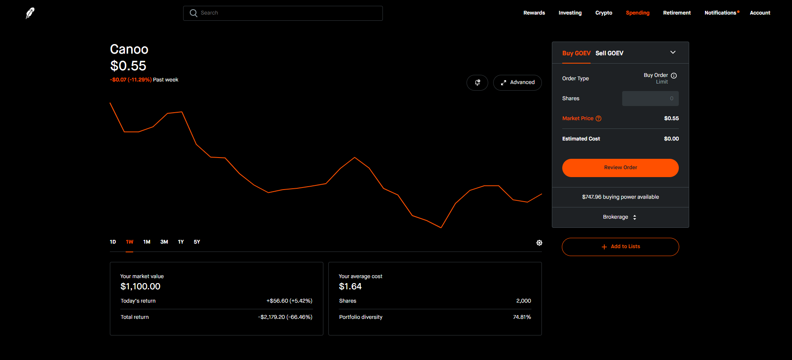Screen dimensions: 792x360
Task: Click the Canoo stock title
Action: [x=129, y=49]
